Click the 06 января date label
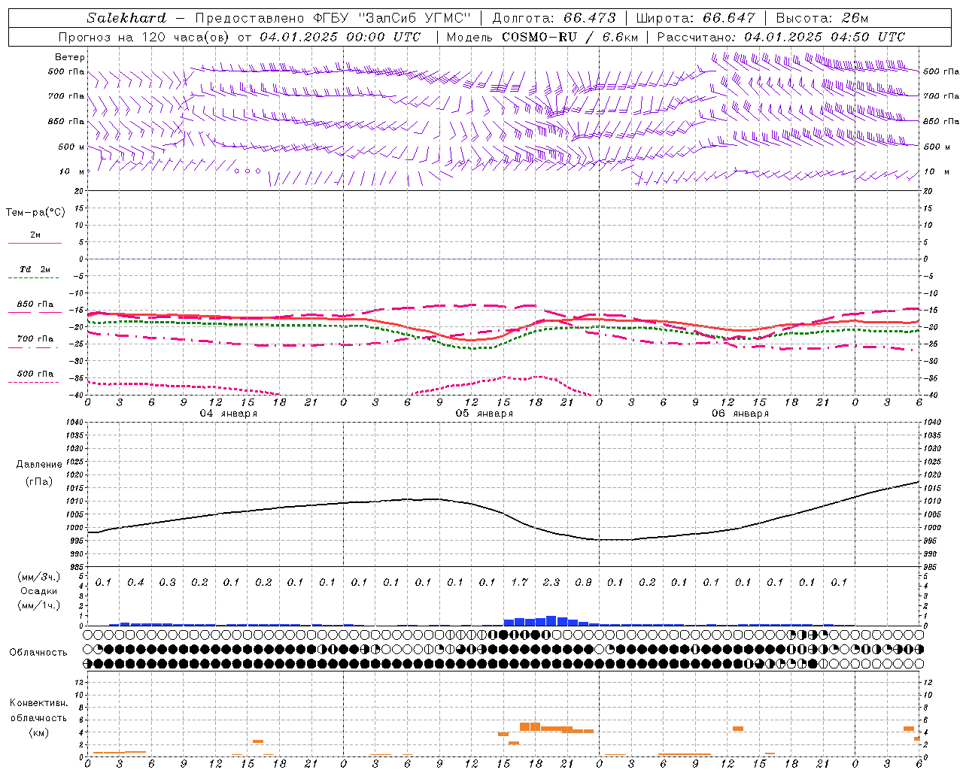963x770 pixels. point(740,414)
